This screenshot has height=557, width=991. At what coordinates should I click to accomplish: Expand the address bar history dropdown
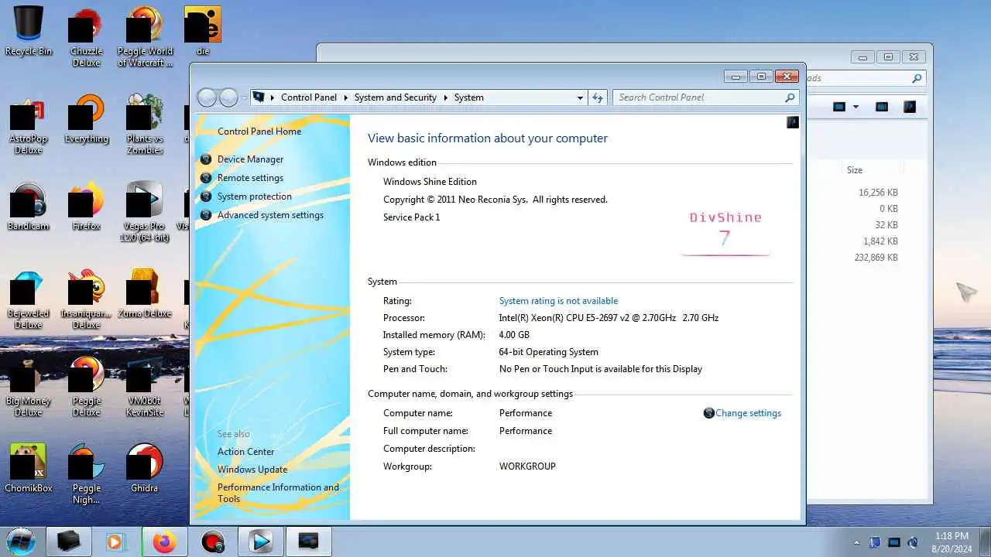[580, 97]
